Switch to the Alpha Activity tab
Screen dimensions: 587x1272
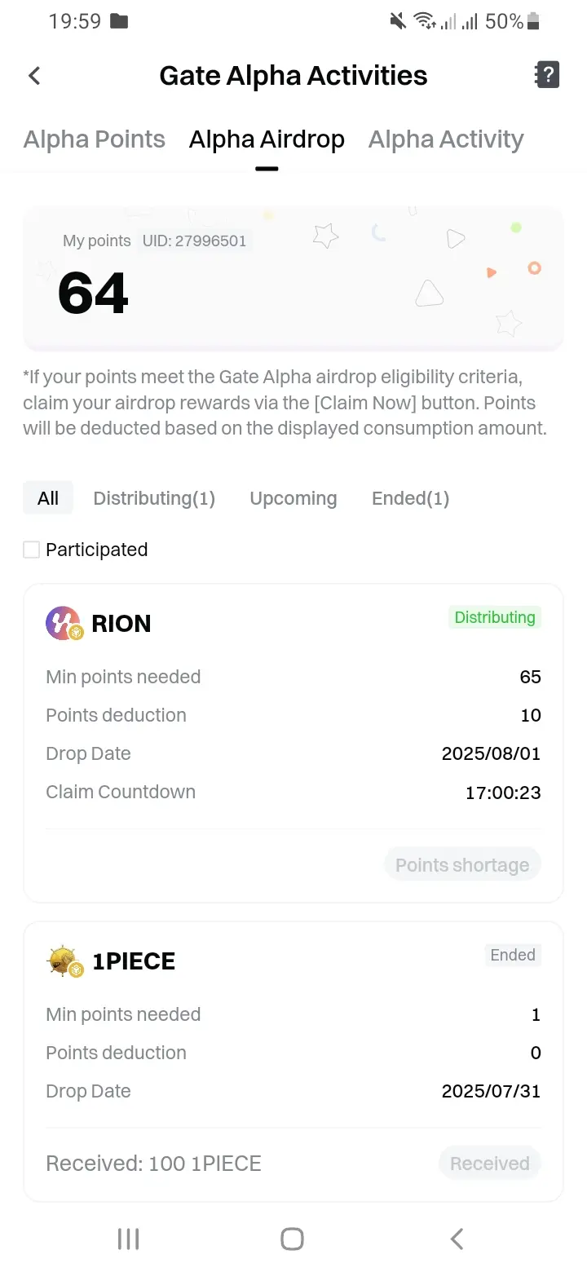446,139
